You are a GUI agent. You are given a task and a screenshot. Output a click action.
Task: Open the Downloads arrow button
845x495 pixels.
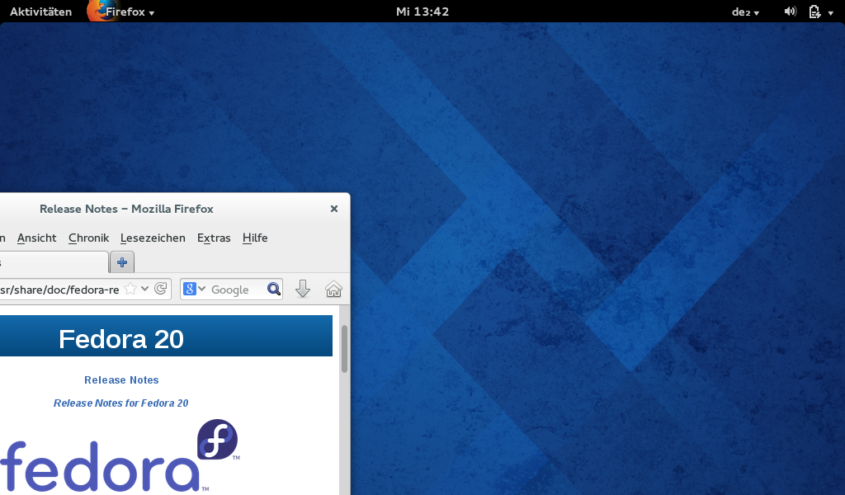pyautogui.click(x=303, y=289)
